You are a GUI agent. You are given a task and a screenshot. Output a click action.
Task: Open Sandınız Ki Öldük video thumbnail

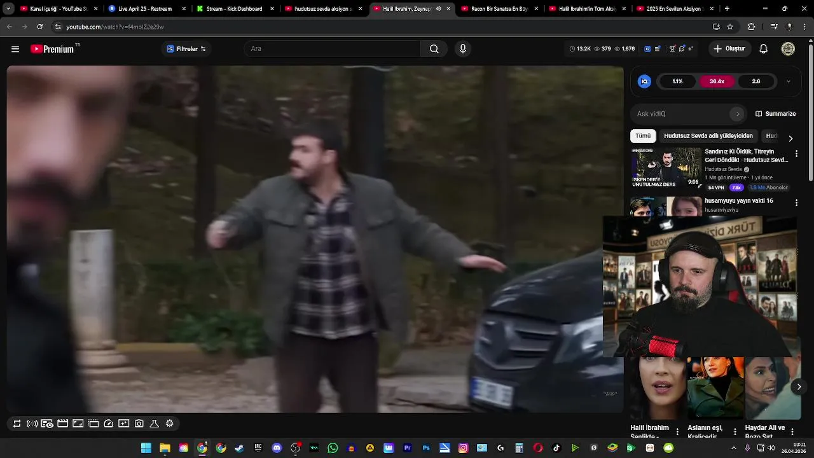tap(666, 168)
